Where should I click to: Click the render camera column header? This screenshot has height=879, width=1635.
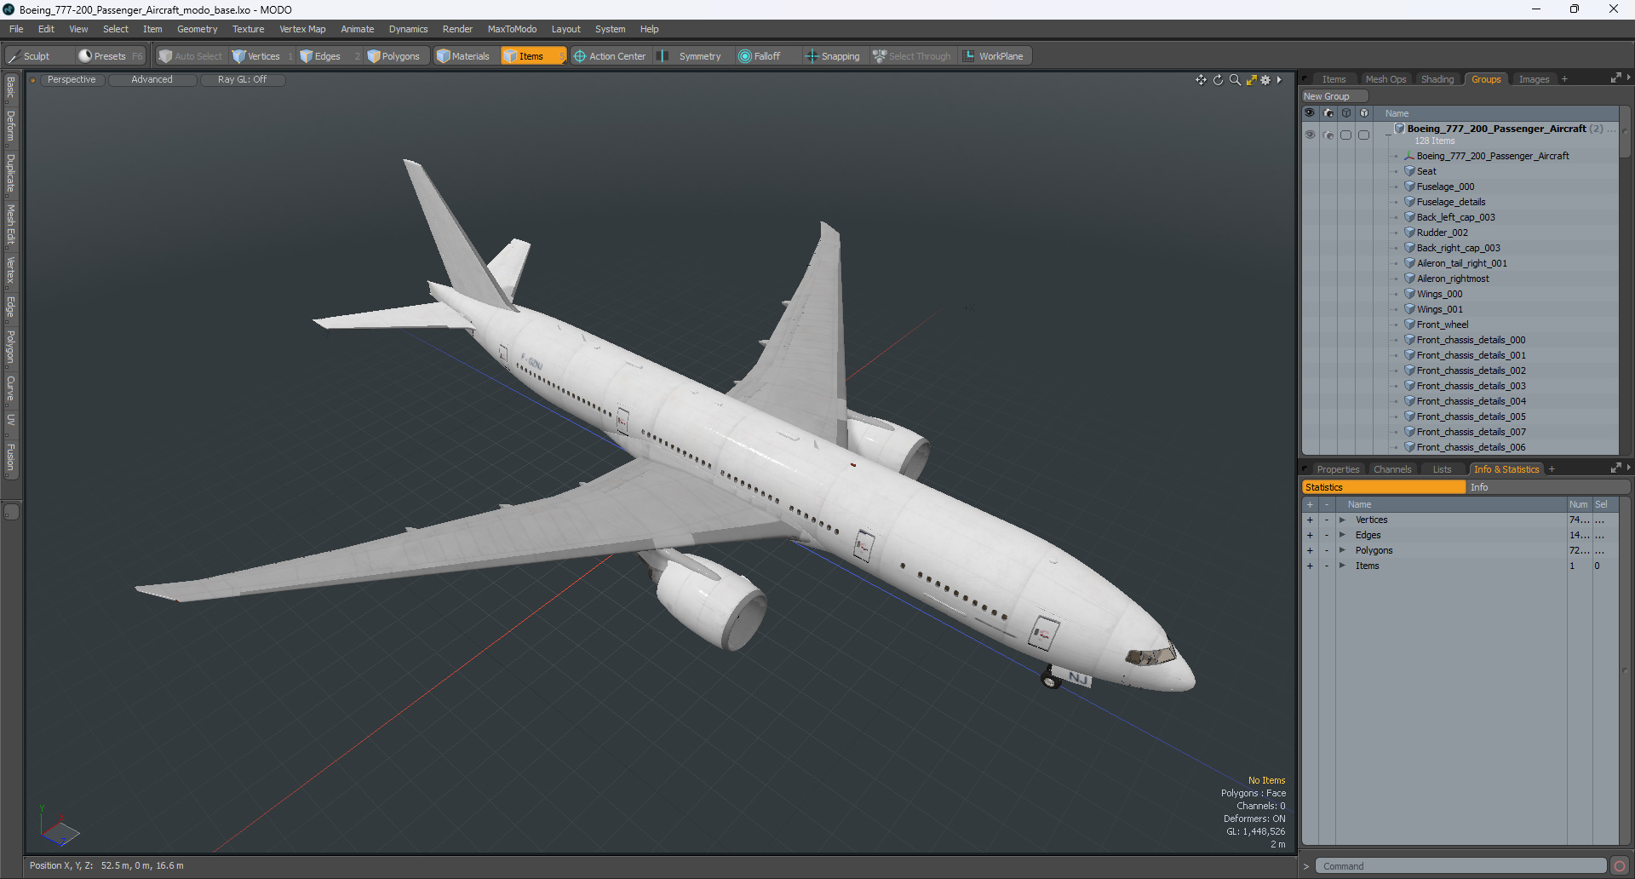pos(1328,113)
